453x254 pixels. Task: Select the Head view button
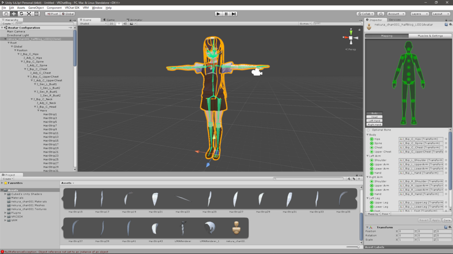[374, 117]
